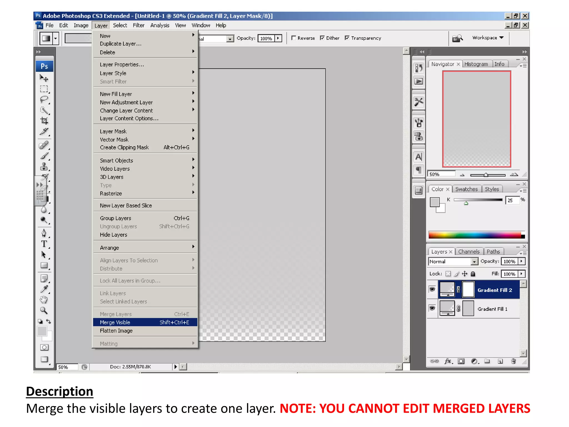Image resolution: width=569 pixels, height=427 pixels.
Task: Click Flatten Image menu entry
Action: click(145, 331)
